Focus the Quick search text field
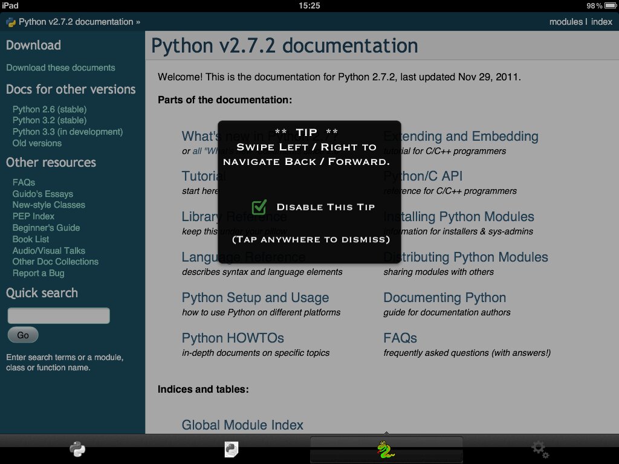Screen dimensions: 619x464 coord(59,315)
